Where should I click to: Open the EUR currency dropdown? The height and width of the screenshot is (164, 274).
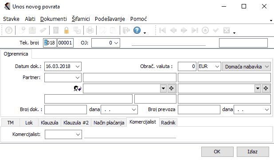coord(217,67)
